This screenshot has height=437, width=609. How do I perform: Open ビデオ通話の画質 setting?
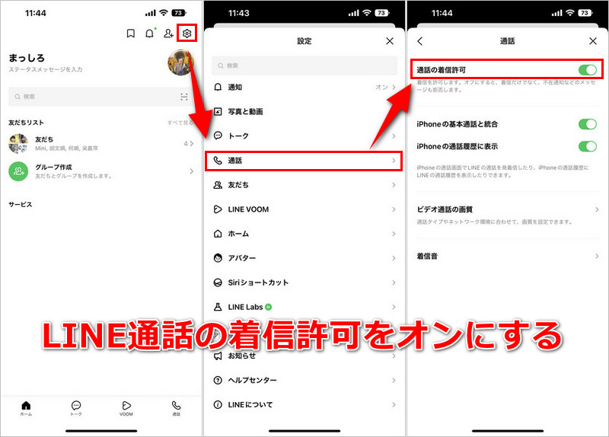[x=508, y=215]
